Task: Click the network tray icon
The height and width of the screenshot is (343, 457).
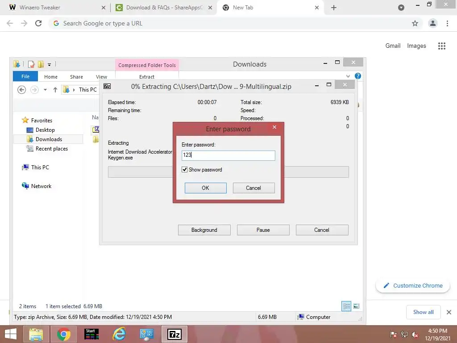Action: point(404,334)
